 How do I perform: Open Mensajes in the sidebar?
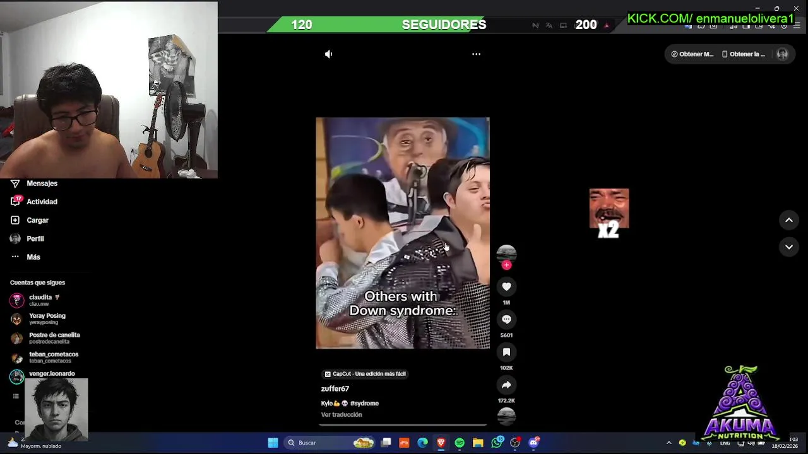[42, 183]
